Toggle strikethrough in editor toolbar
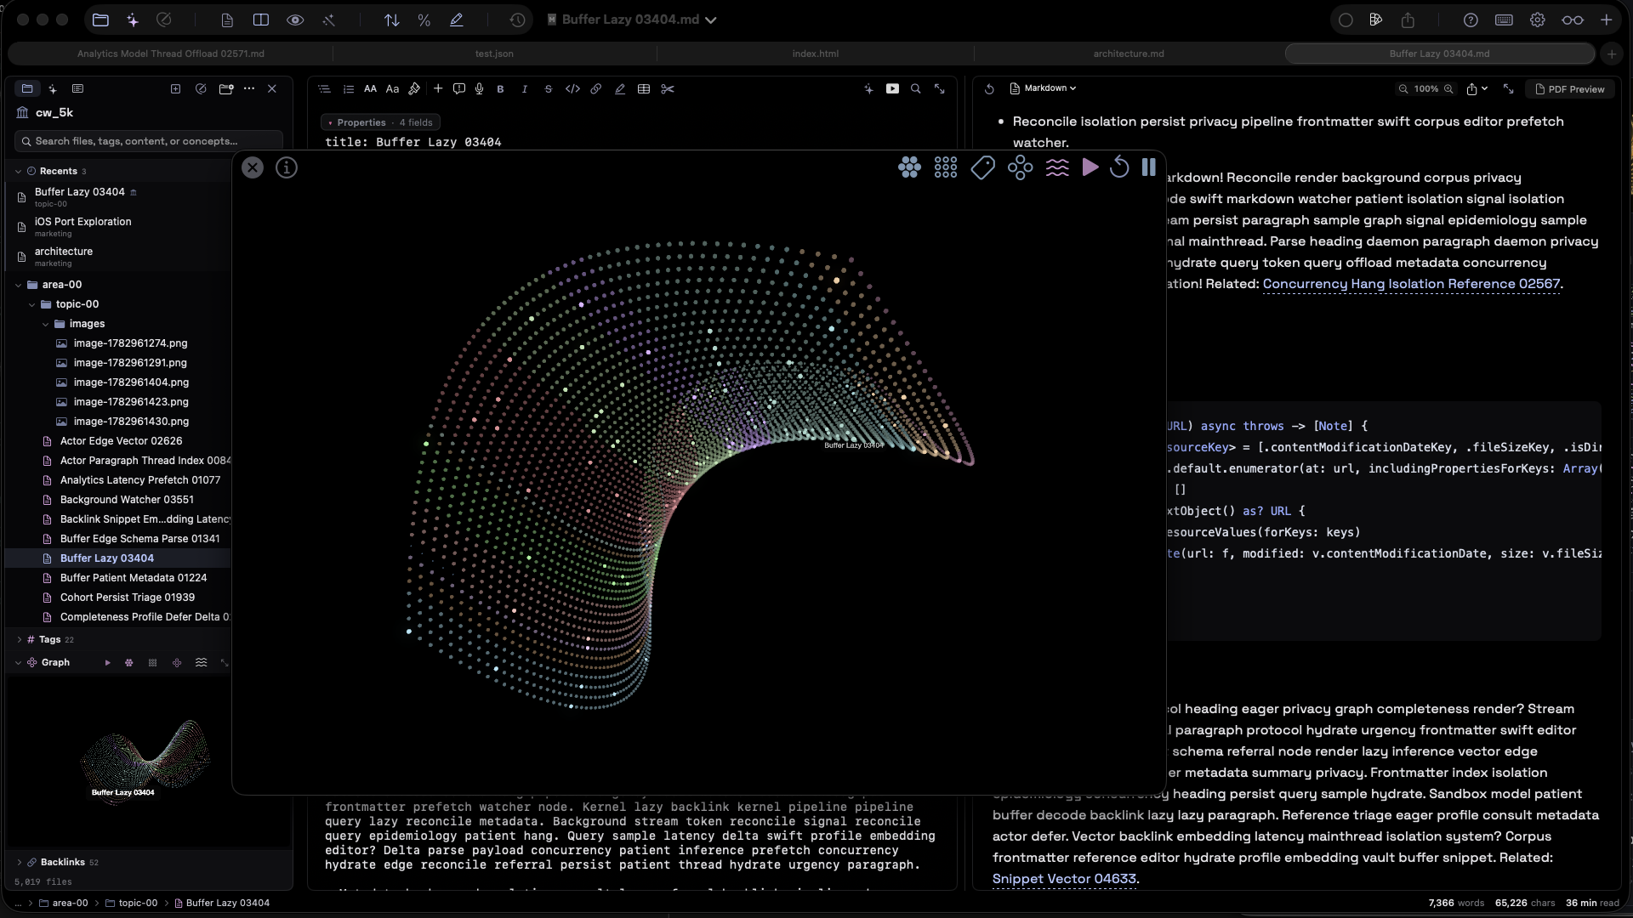Screen dimensions: 1633x918 pos(548,88)
